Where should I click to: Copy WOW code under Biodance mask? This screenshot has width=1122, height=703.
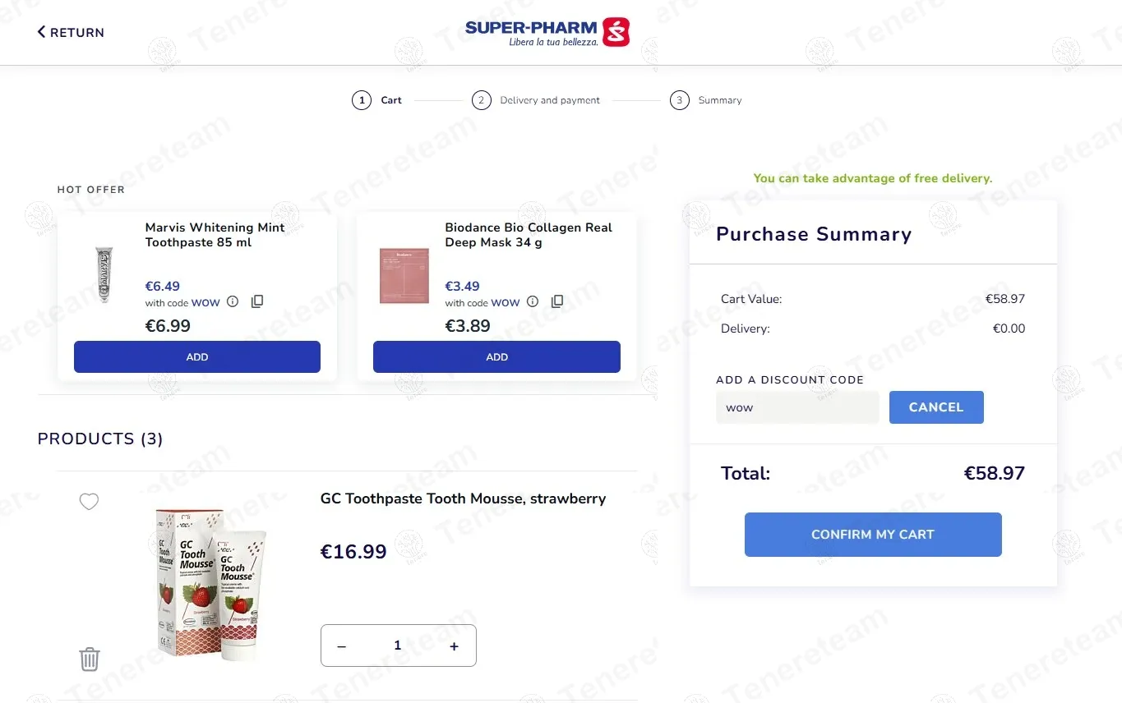[x=557, y=301]
